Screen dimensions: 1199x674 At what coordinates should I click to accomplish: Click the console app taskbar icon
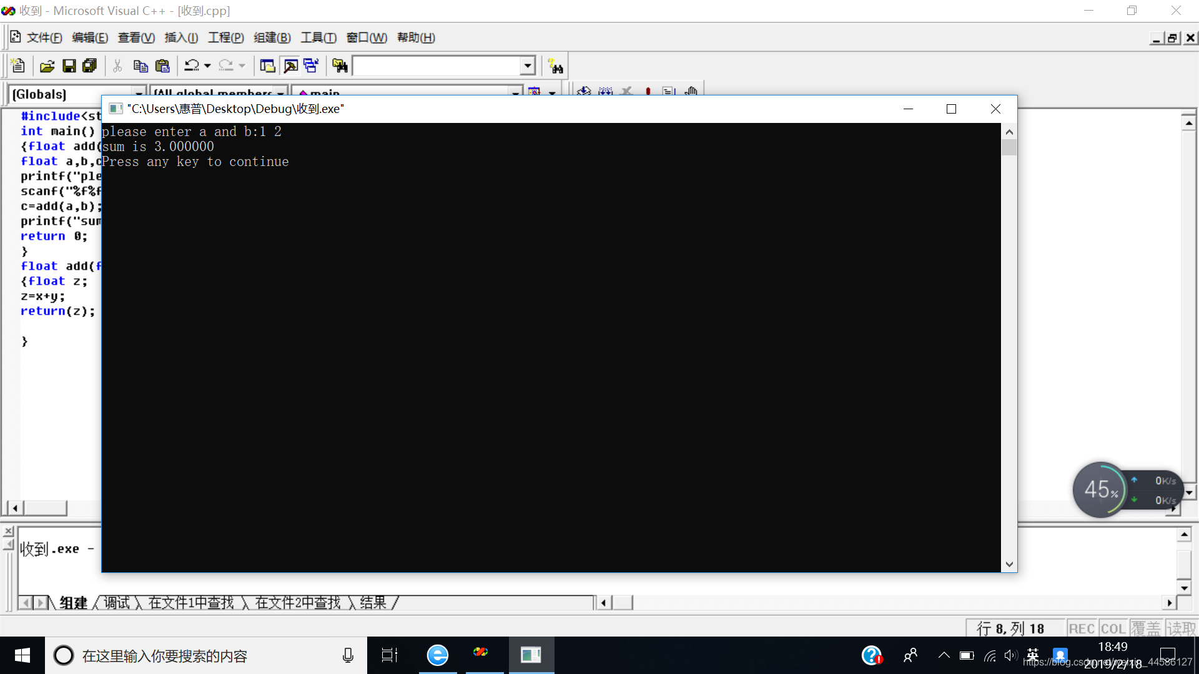point(531,655)
